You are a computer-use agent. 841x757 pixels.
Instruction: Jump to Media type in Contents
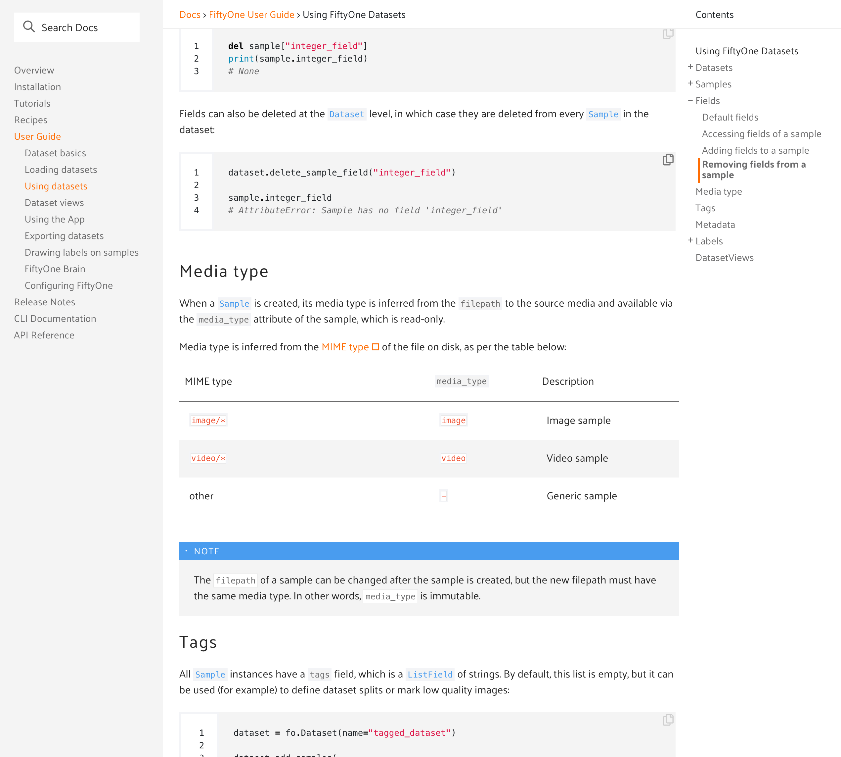tap(719, 191)
